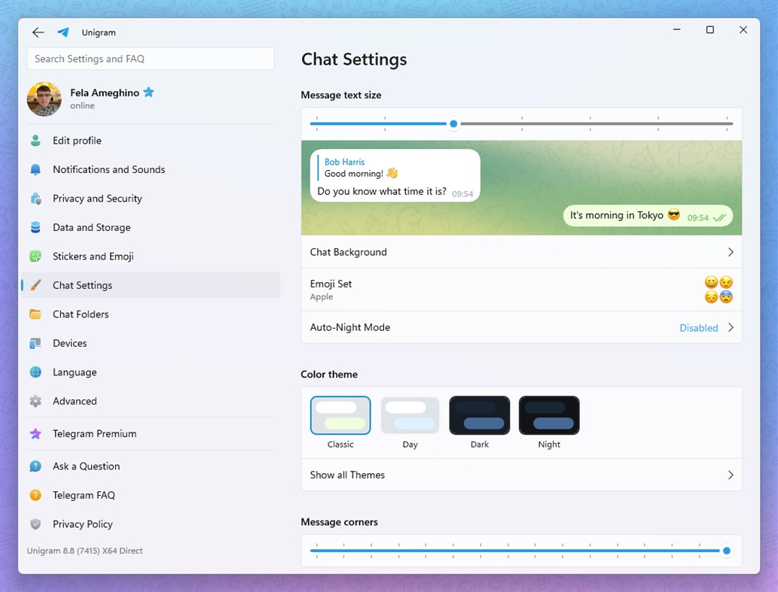Select Notifications and Sounds
The image size is (778, 592).
point(108,169)
